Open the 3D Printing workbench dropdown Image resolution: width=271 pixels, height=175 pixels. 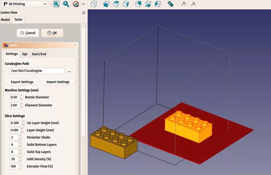(25, 4)
